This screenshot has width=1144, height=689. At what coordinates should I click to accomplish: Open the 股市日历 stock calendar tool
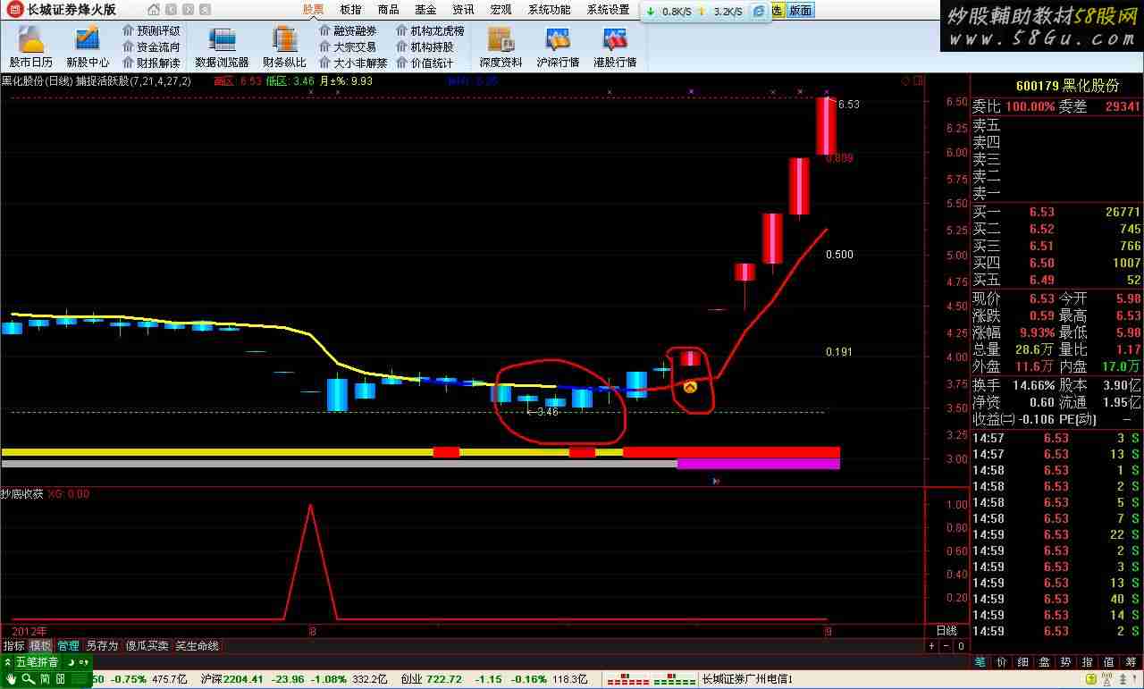click(31, 46)
